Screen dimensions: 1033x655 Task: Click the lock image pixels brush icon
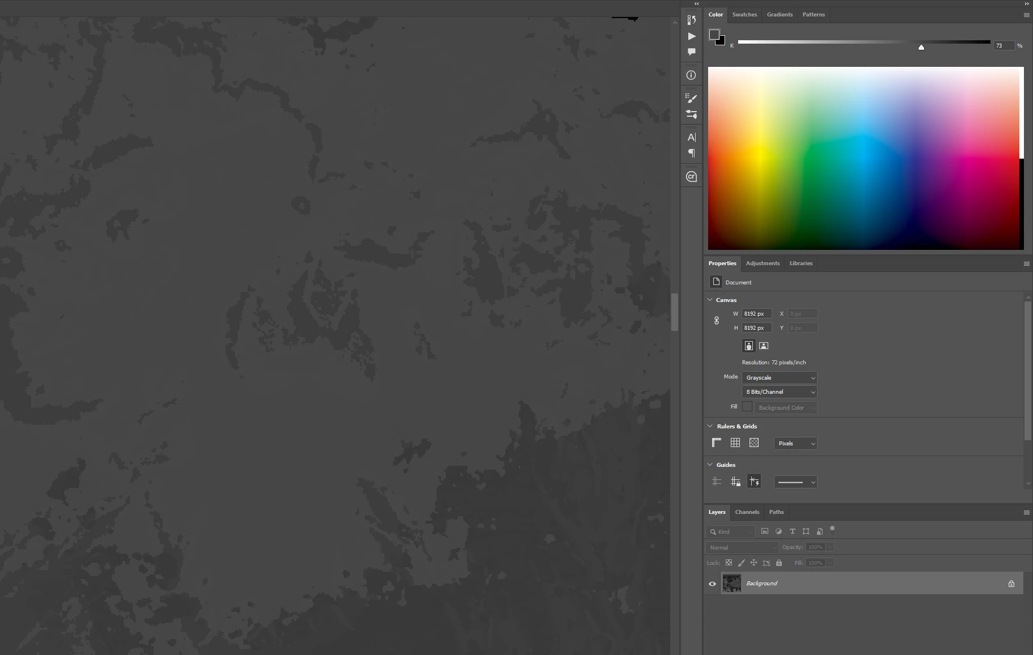(x=742, y=563)
